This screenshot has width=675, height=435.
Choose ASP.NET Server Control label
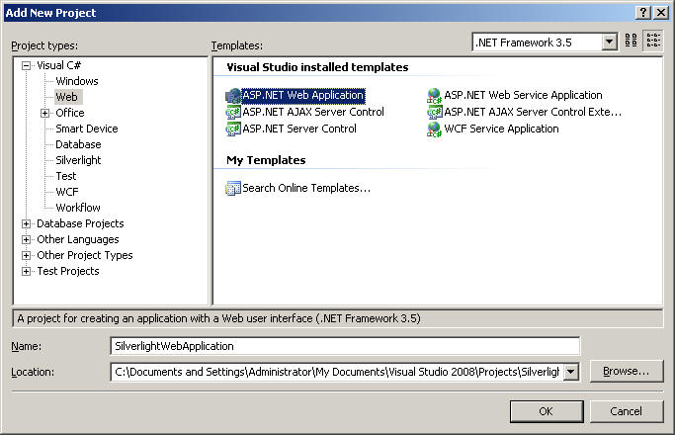pos(299,129)
